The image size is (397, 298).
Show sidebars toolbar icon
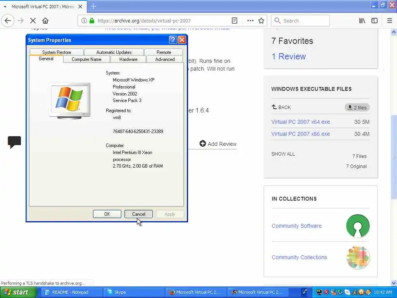click(375, 21)
